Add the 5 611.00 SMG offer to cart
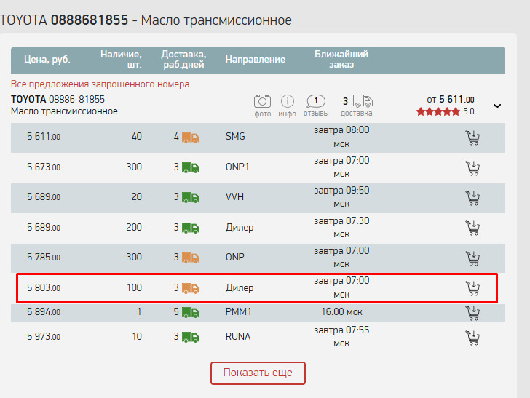Screen dimensions: 530x398 (x=472, y=138)
